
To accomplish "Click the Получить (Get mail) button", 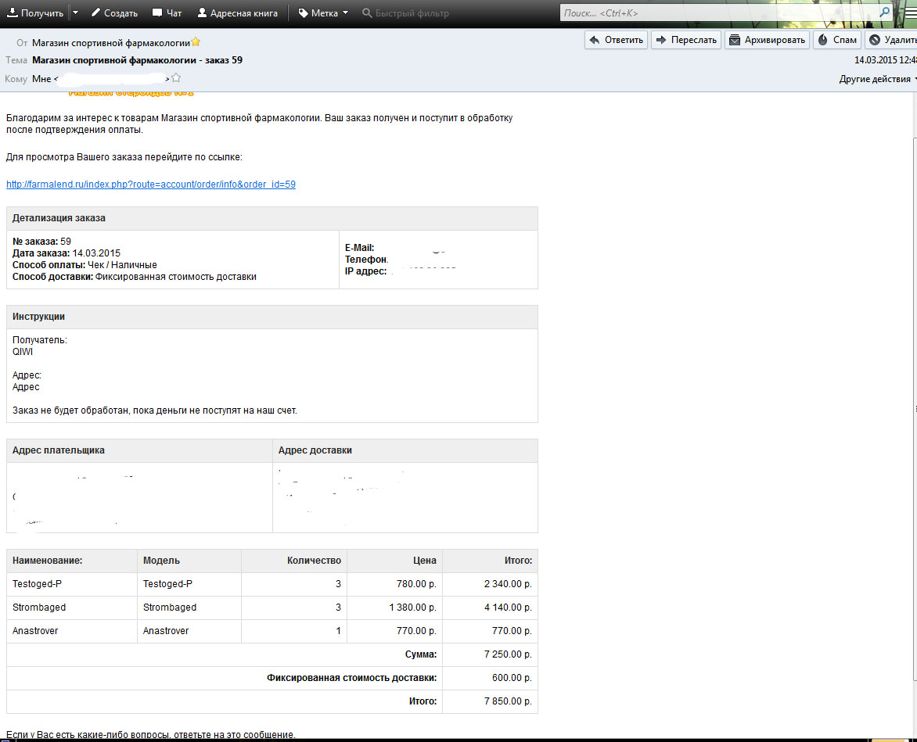I will tap(35, 13).
